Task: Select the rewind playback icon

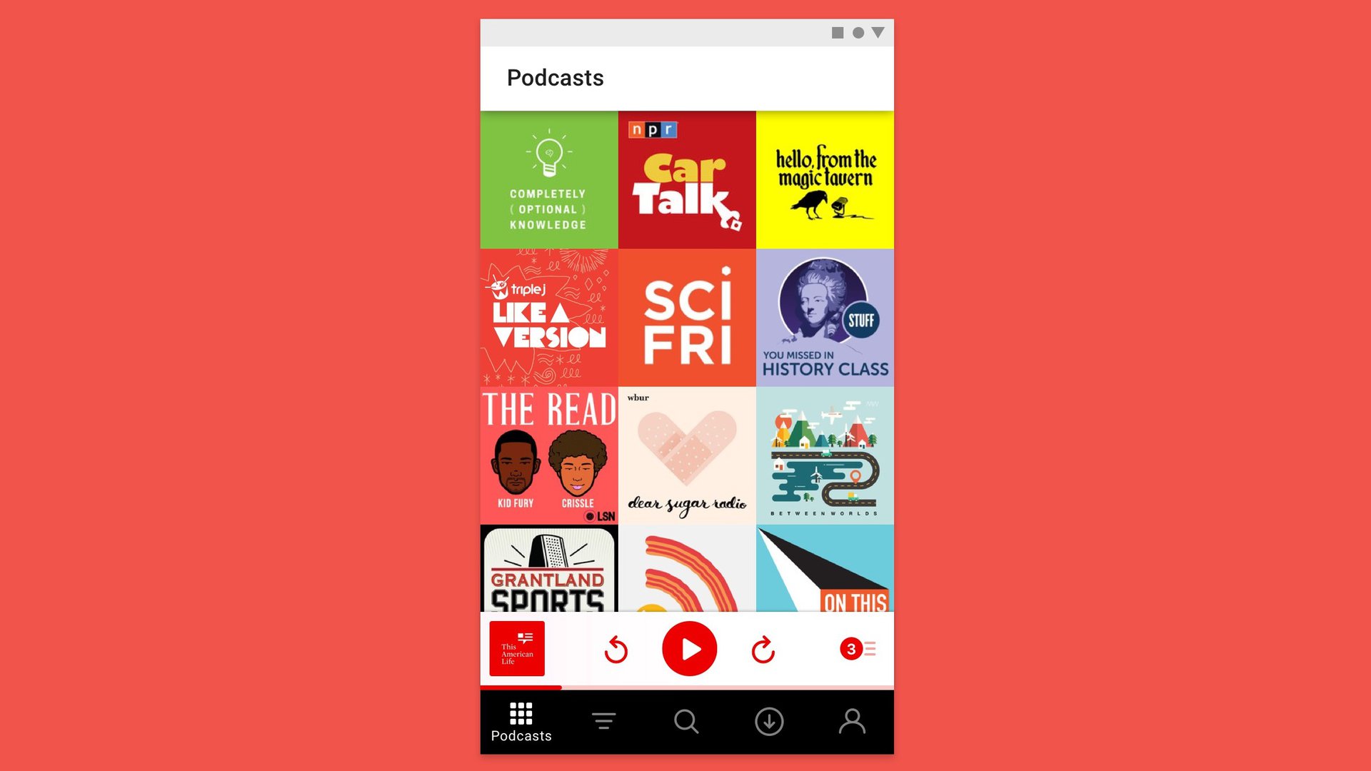Action: pyautogui.click(x=616, y=649)
